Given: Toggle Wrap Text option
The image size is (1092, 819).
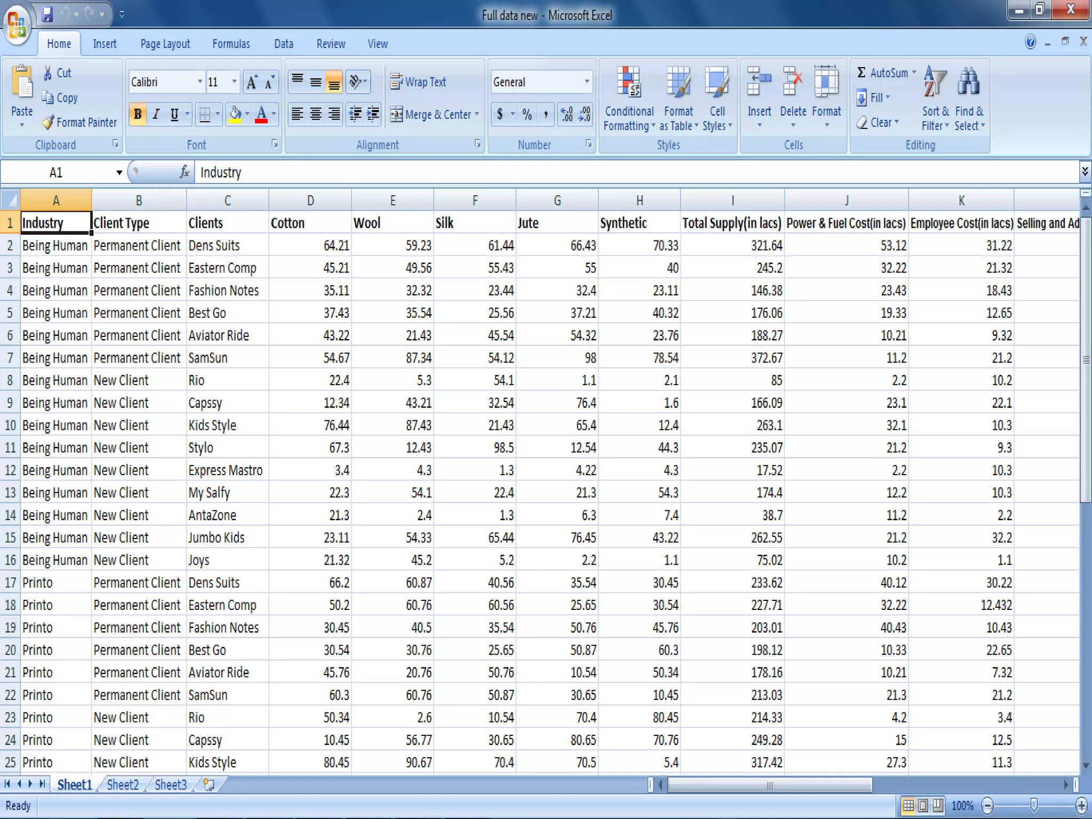Looking at the screenshot, I should coord(418,82).
